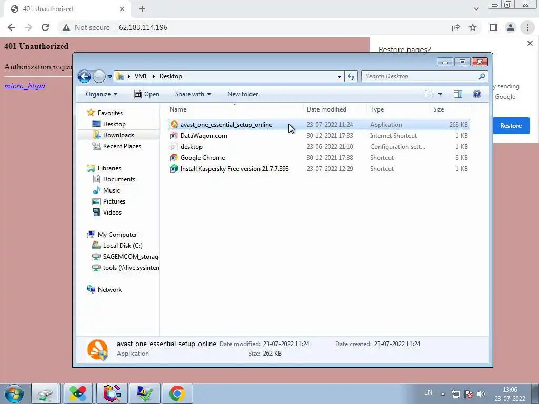Go back in Chrome browser
539x404 pixels.
tap(12, 27)
